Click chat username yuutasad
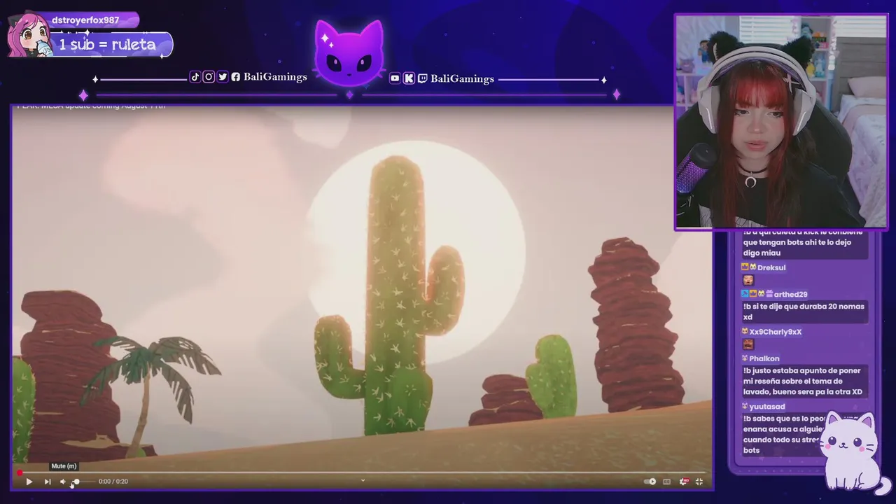This screenshot has width=896, height=504. pos(767,407)
